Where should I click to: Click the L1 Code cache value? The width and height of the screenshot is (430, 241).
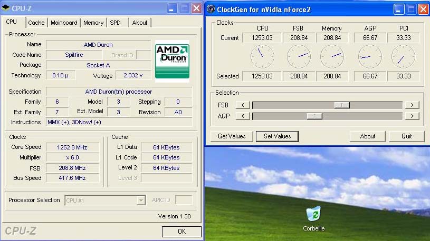(167, 157)
